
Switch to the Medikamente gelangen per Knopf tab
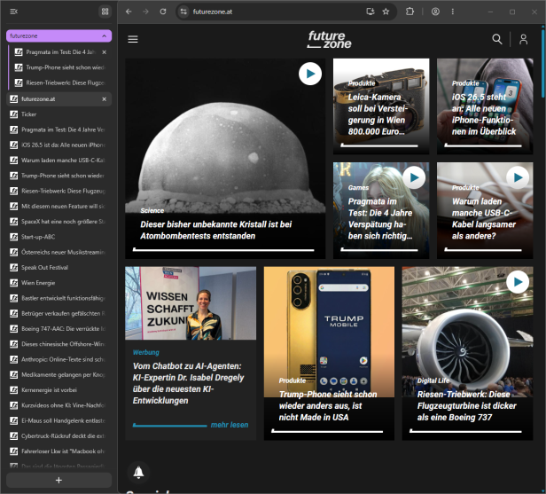[x=58, y=375]
